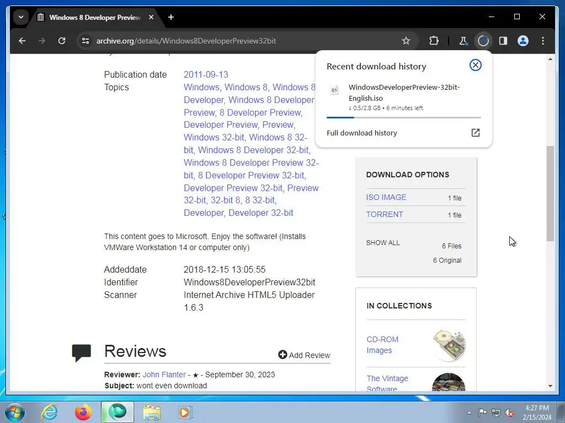Bookmark this page with the star icon

(x=406, y=41)
